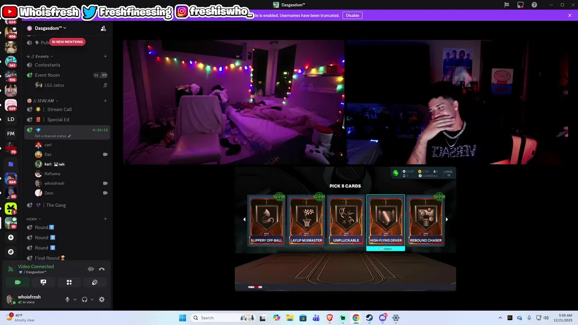This screenshot has height=325, width=578.
Task: Click the bedroom webcam video tile
Action: pos(233,102)
